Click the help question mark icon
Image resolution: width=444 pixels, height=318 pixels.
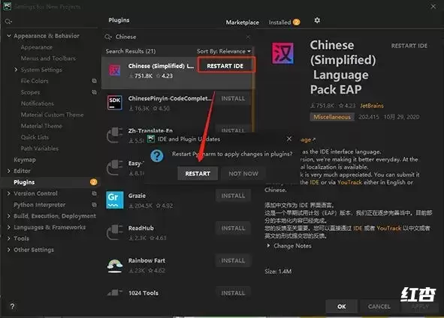pyautogui.click(x=12, y=306)
